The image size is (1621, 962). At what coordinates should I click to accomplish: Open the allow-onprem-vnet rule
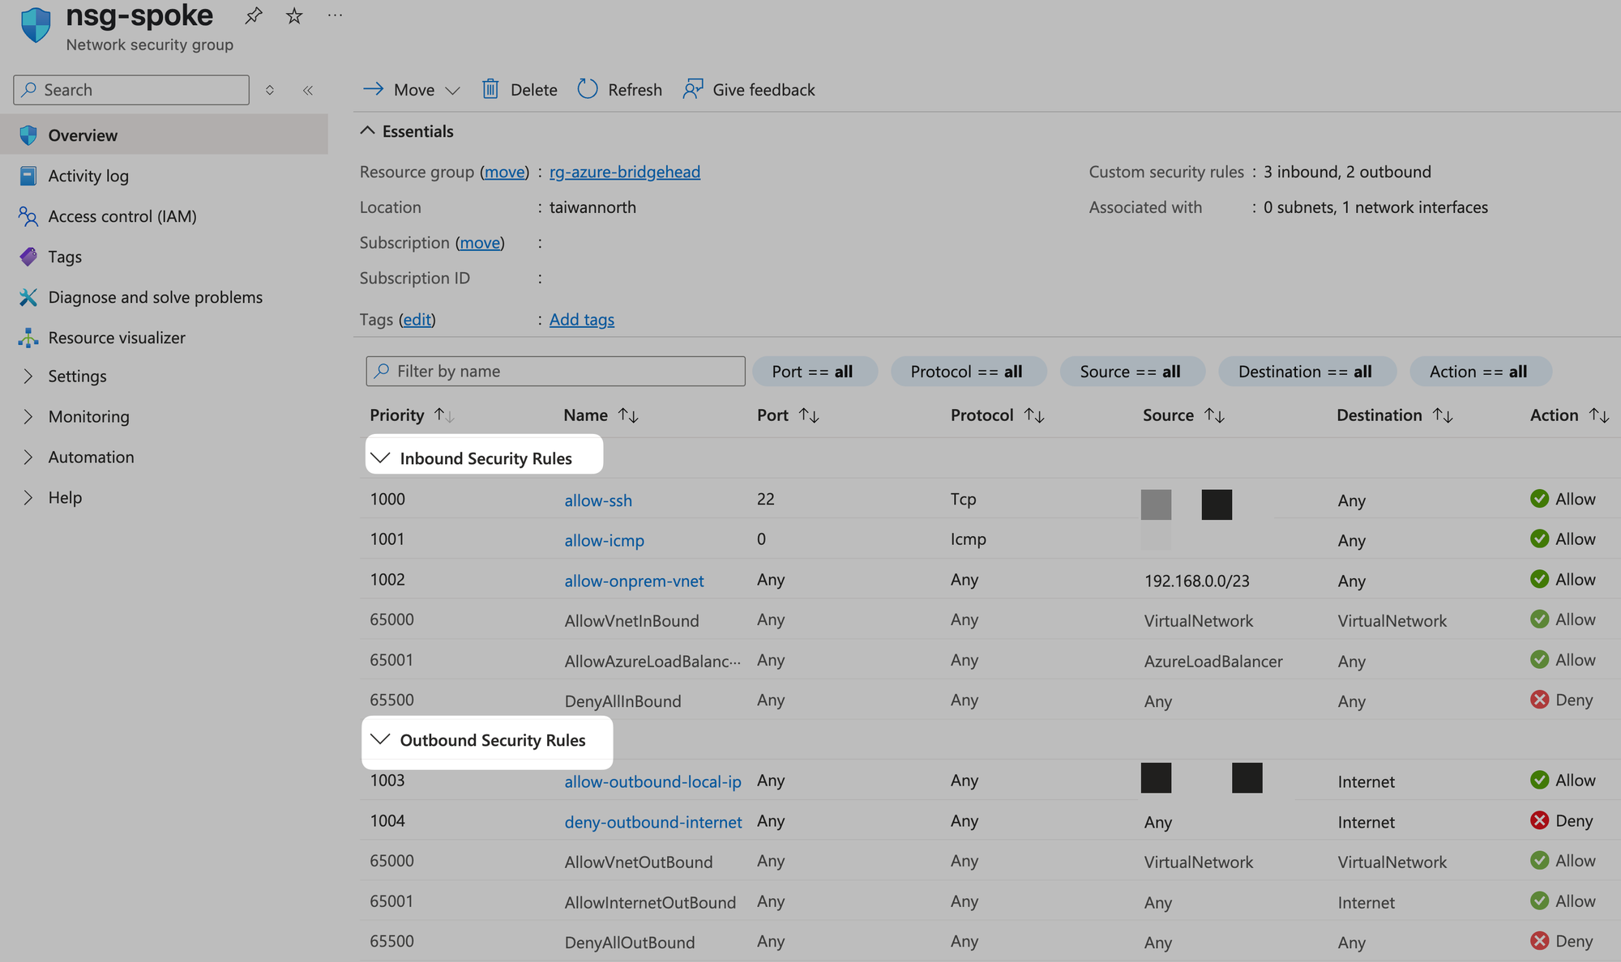click(634, 581)
